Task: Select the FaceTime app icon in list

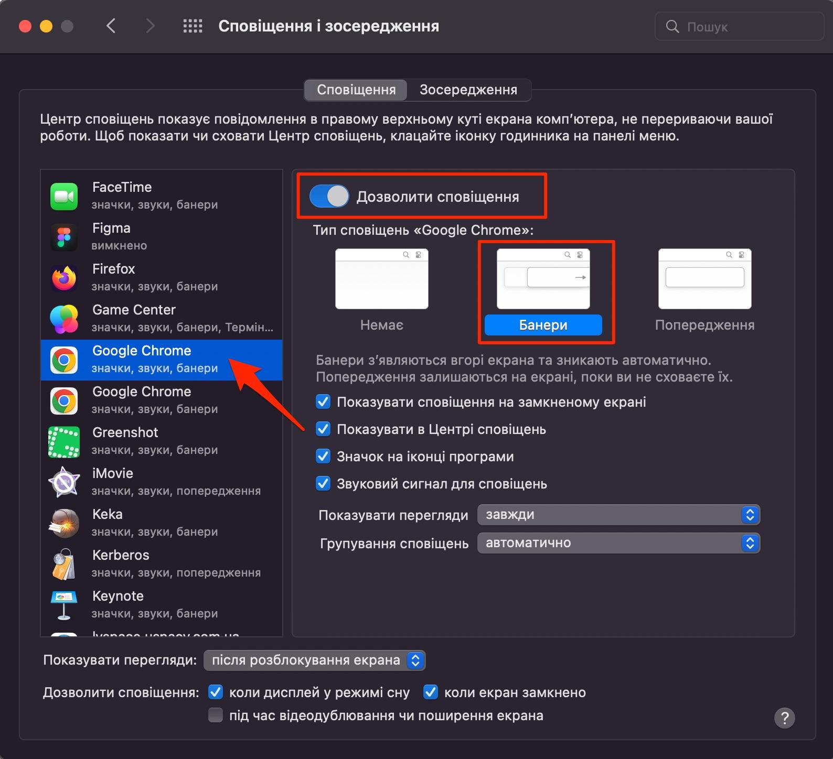Action: pyautogui.click(x=64, y=196)
